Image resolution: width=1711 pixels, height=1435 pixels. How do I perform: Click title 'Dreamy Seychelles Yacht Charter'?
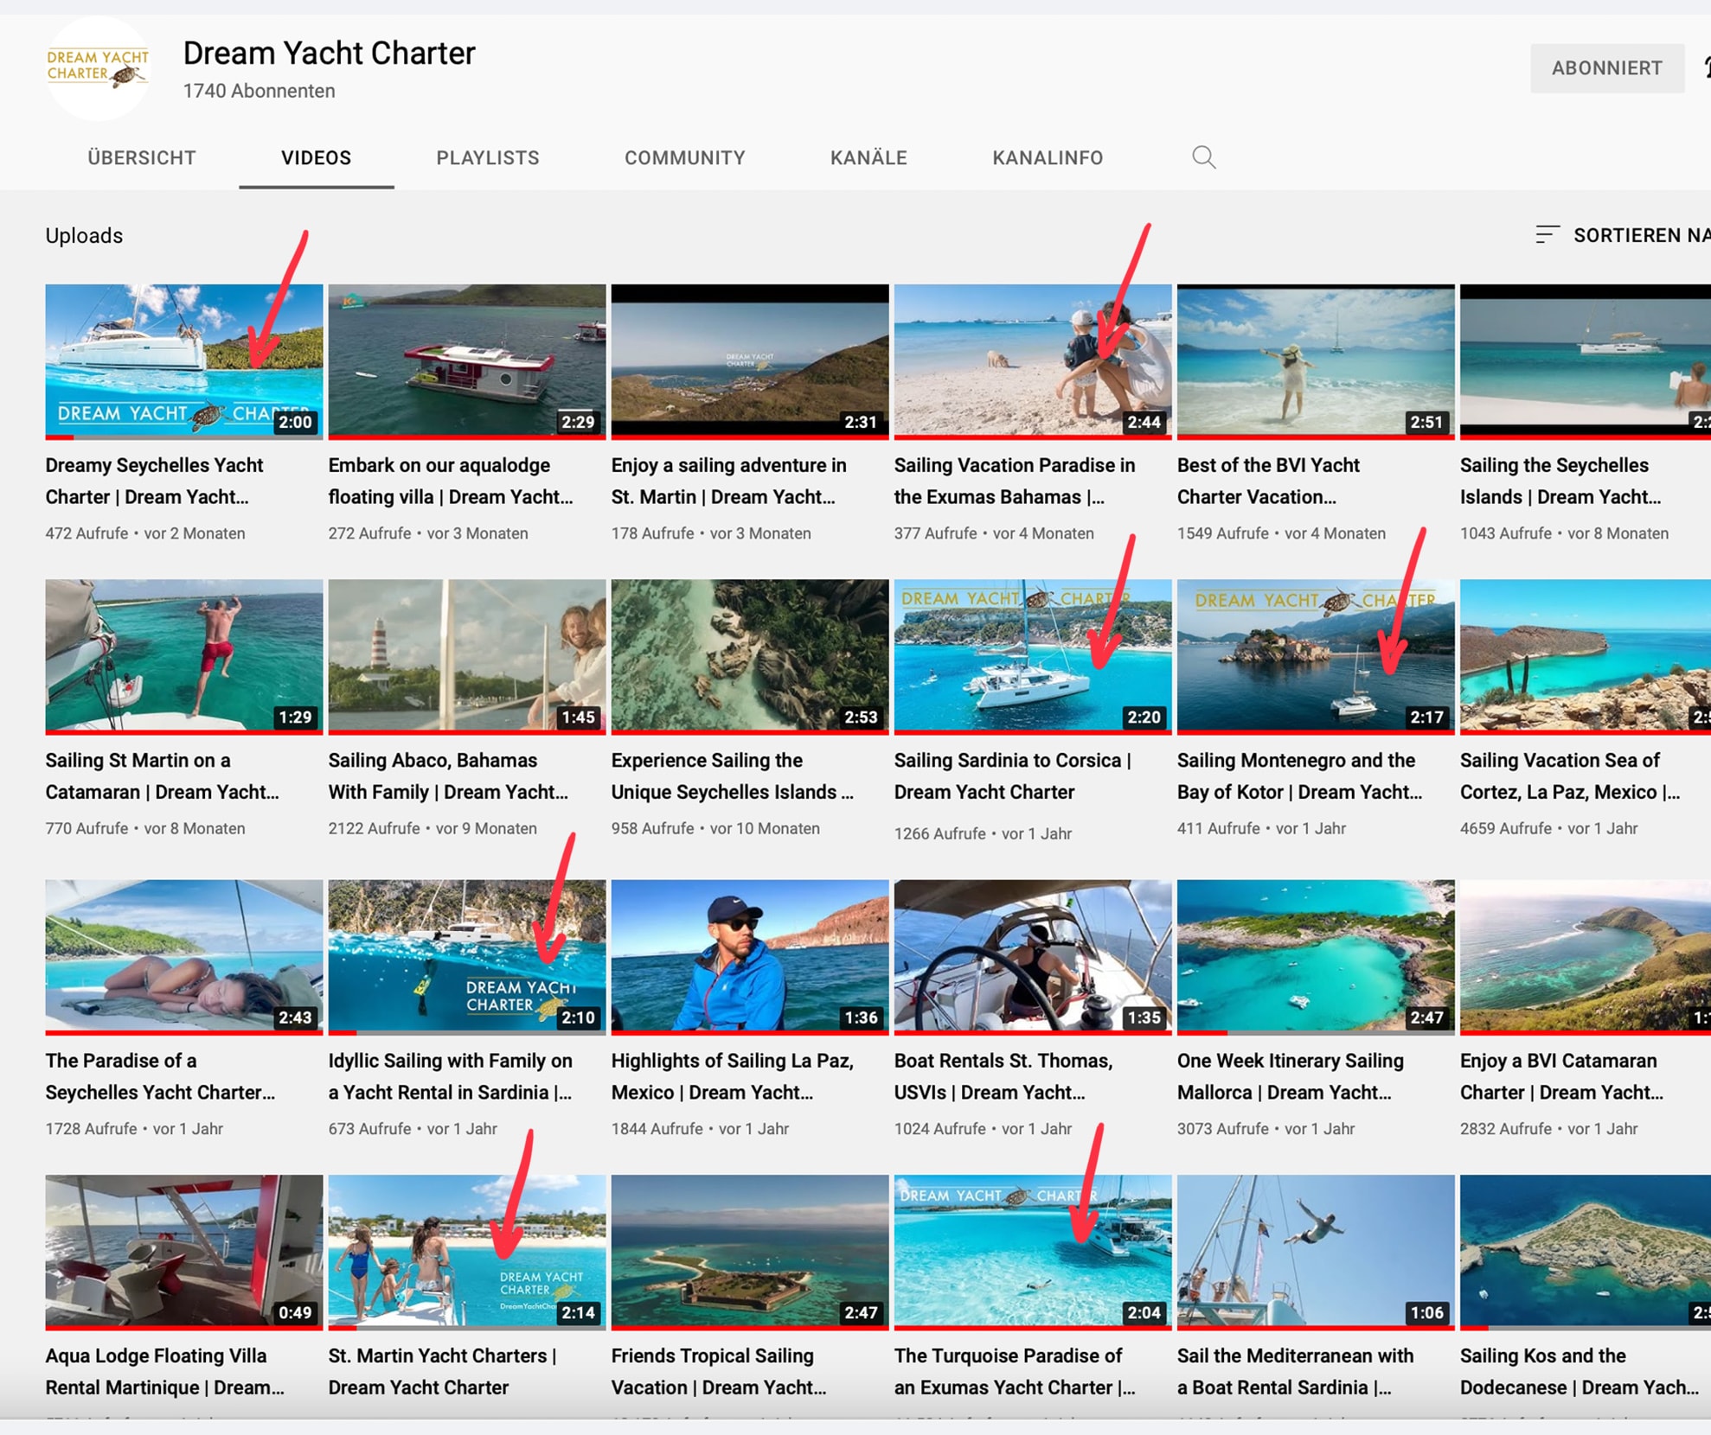154,481
